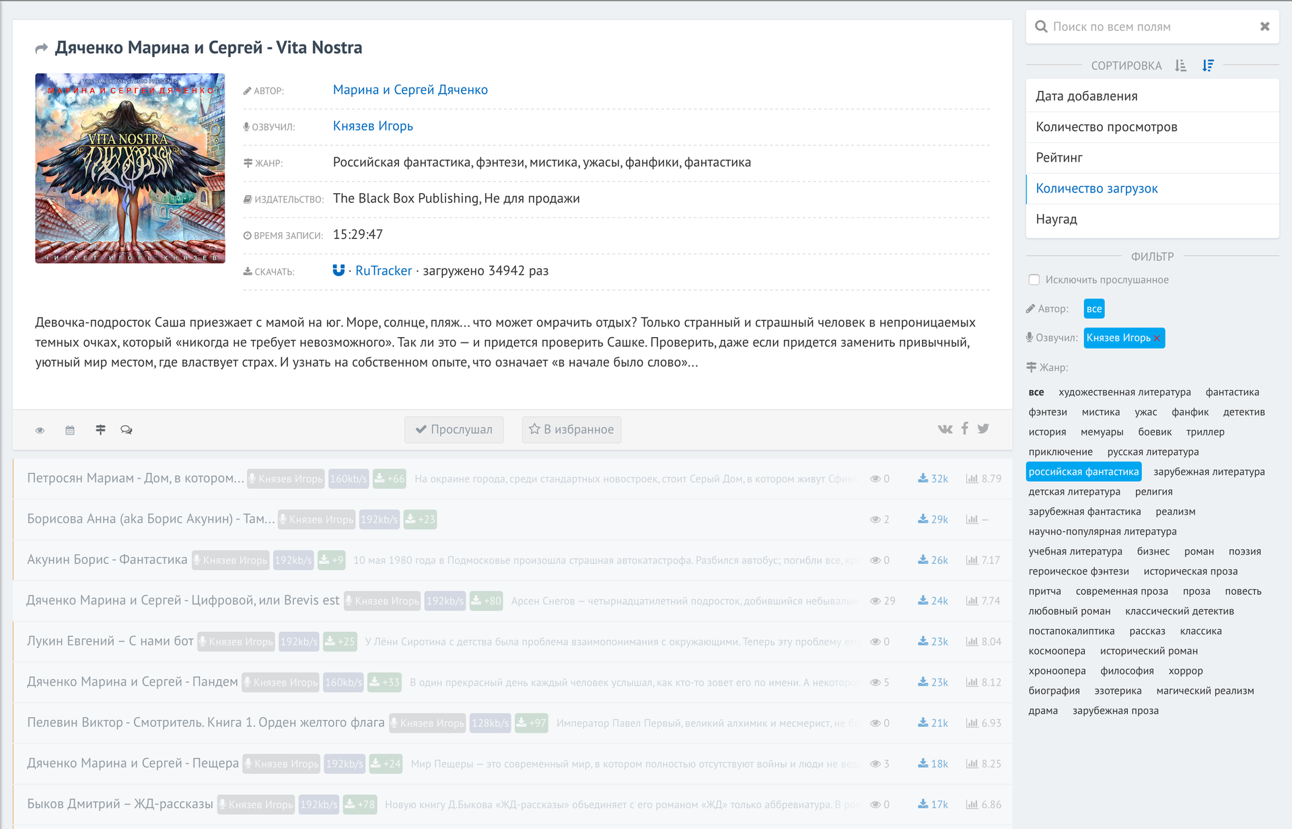
Task: Open Быков Дмитрий – ЖД-рассказы row
Action: pos(120,803)
